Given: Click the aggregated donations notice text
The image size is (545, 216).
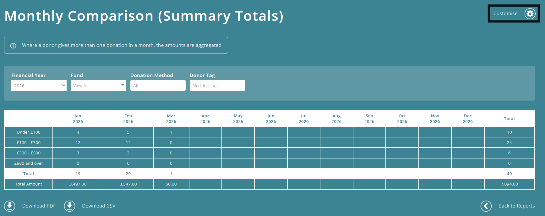Looking at the screenshot, I should [x=122, y=45].
